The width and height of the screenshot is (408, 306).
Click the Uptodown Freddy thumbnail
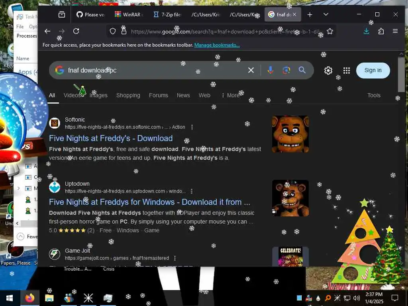(x=290, y=198)
